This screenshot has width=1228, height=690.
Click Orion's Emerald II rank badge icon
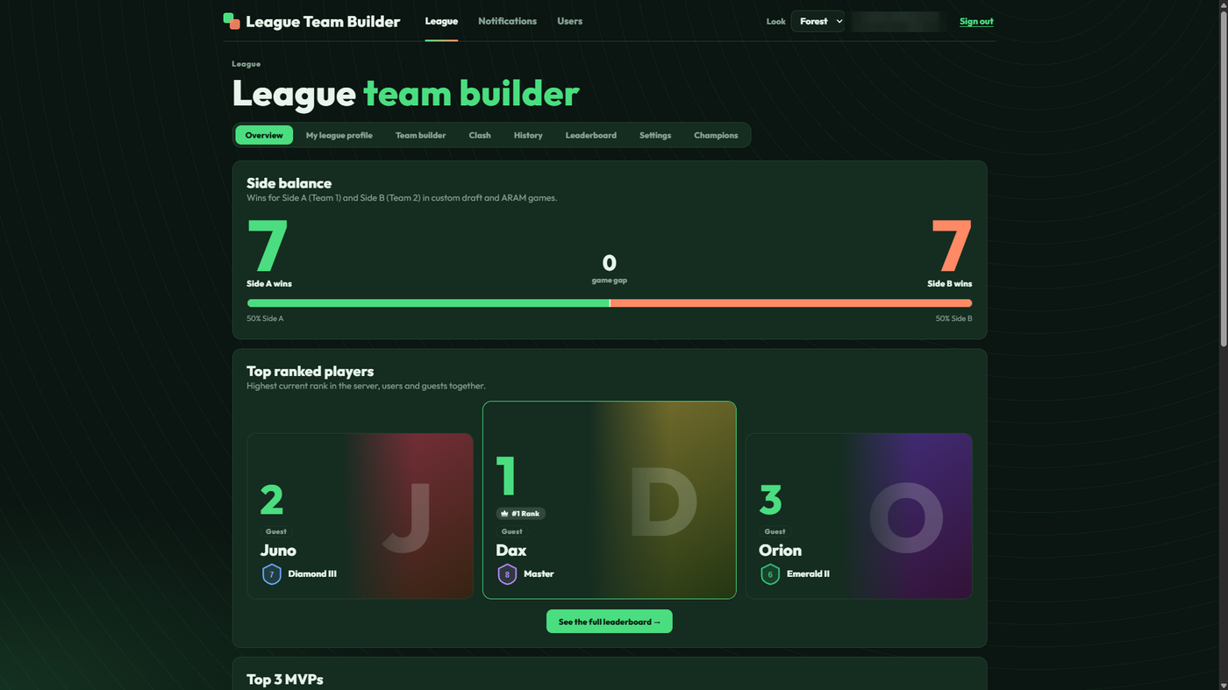pos(770,574)
